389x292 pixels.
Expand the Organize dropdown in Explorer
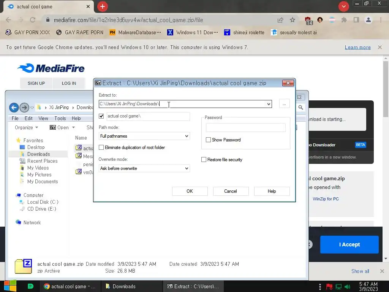coord(26,127)
